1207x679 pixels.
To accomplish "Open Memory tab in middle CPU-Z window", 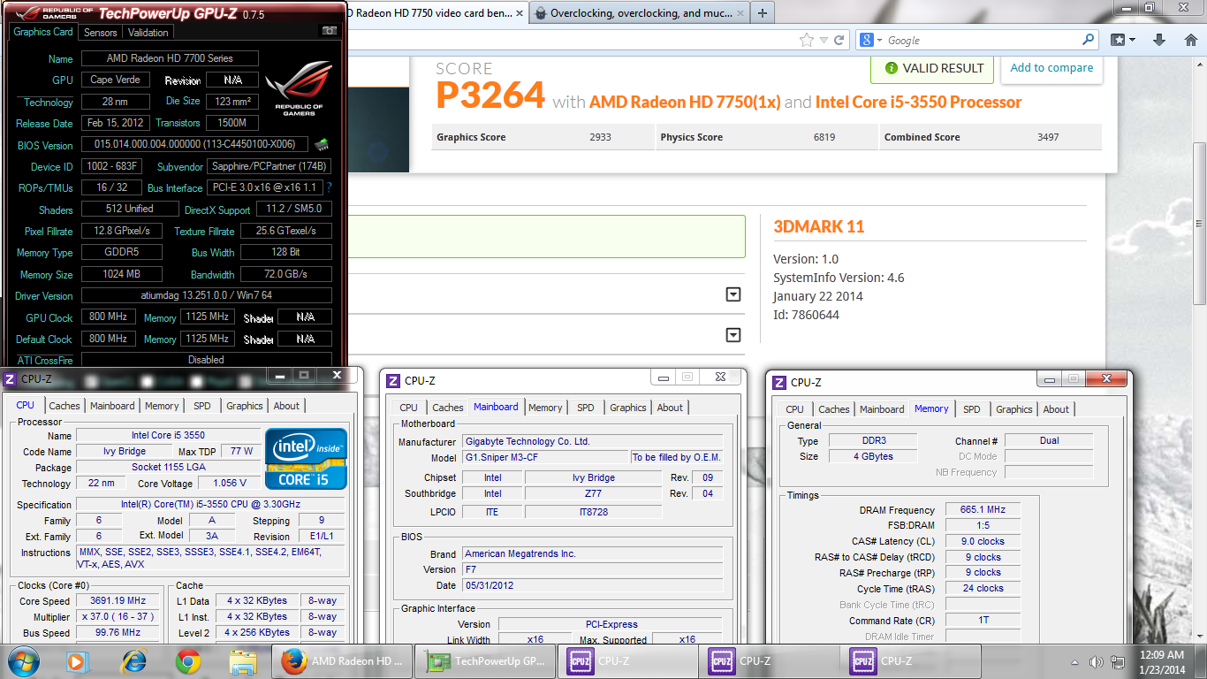I will (x=545, y=408).
